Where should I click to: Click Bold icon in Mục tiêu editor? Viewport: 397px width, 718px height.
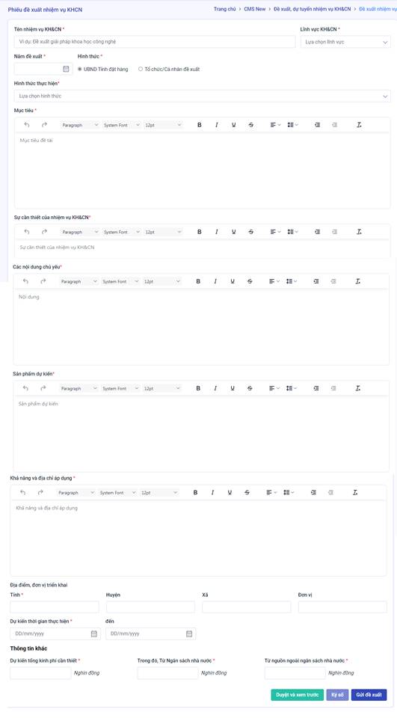tap(199, 125)
